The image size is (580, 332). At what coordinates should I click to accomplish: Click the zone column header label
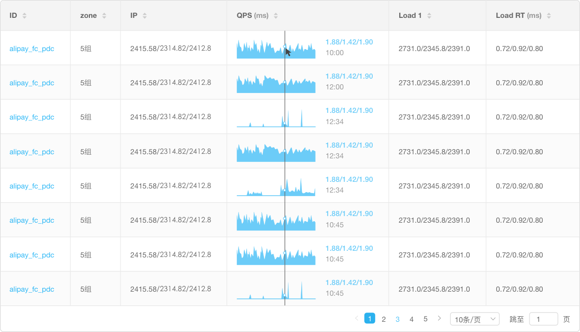pyautogui.click(x=88, y=15)
